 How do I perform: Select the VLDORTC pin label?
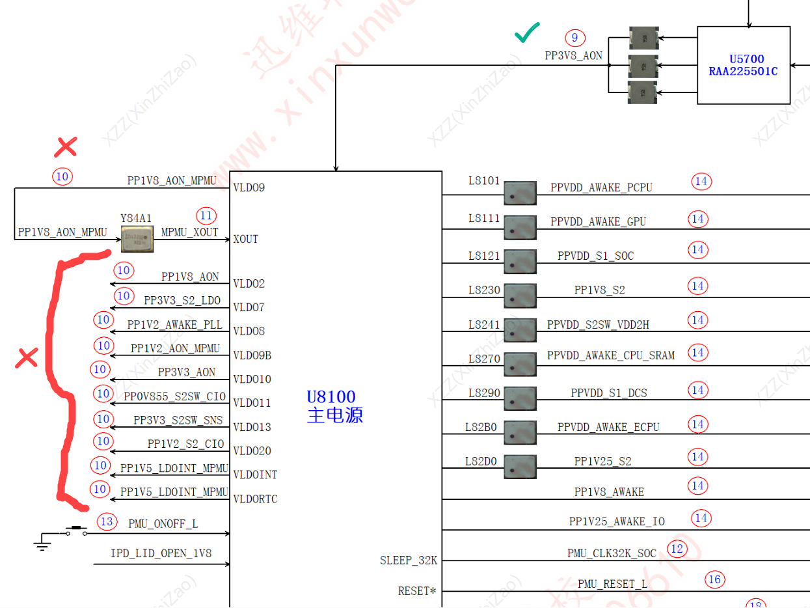click(256, 499)
